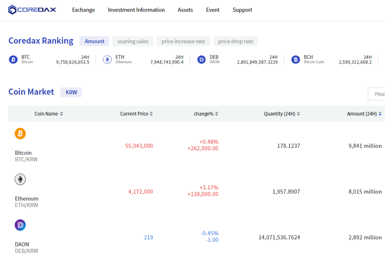385x256 pixels.
Task: Sort table by Coin Name
Action: (49, 114)
